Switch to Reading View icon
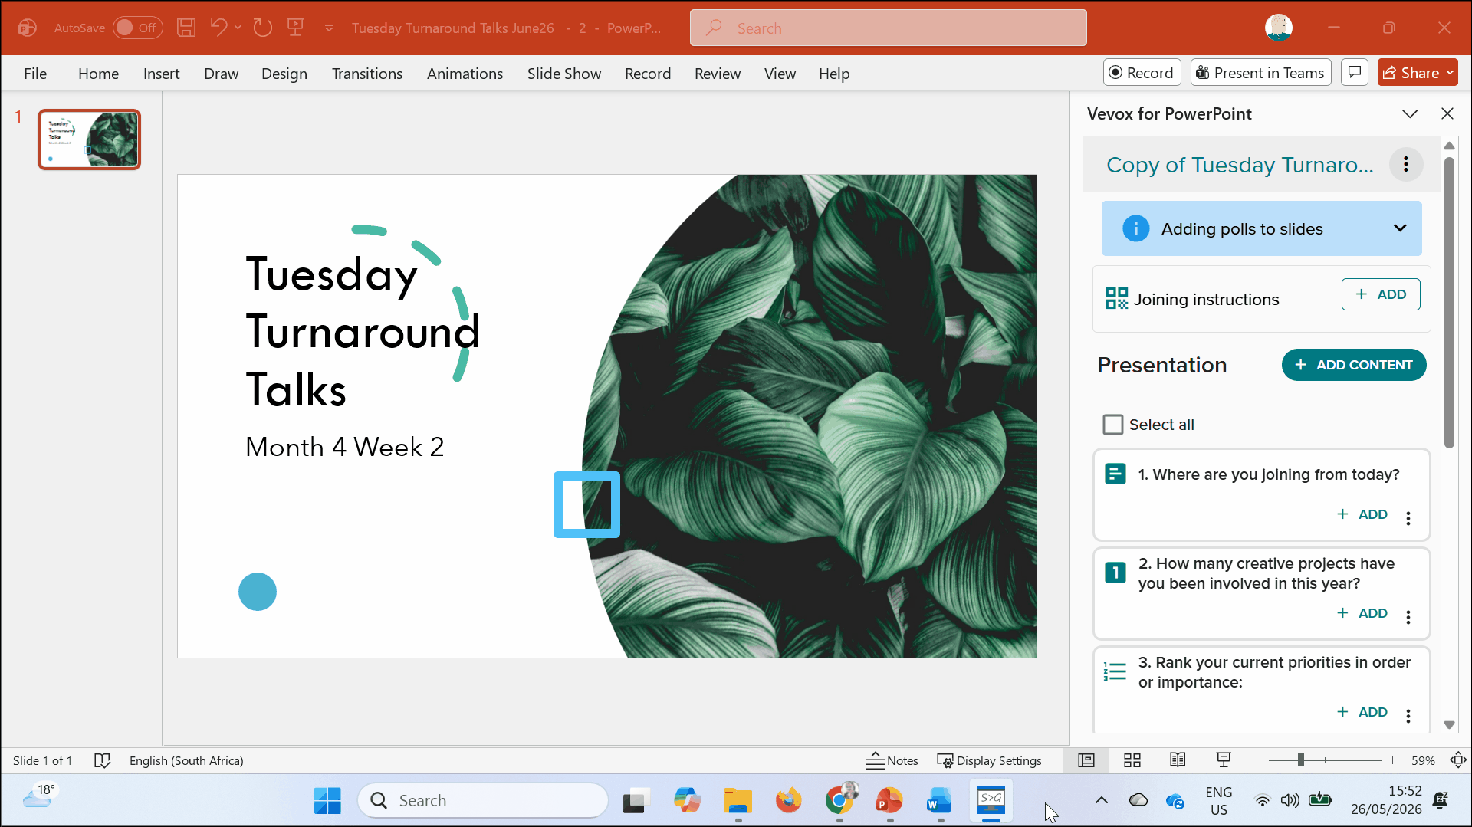The width and height of the screenshot is (1472, 827). [x=1178, y=760]
